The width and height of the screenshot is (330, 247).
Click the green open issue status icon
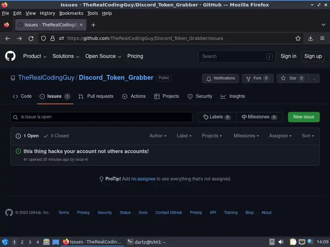(18, 151)
